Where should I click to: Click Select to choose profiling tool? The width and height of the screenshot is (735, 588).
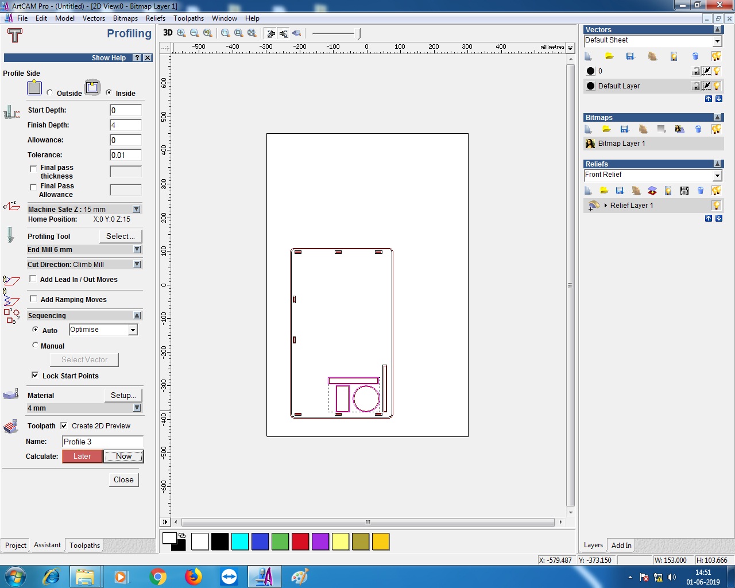click(x=120, y=237)
